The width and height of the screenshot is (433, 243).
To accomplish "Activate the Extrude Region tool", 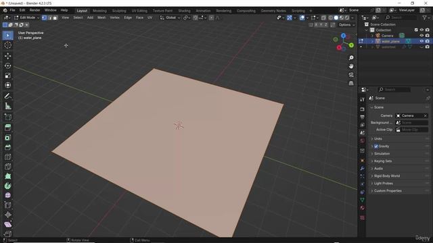I will click(x=7, y=128).
